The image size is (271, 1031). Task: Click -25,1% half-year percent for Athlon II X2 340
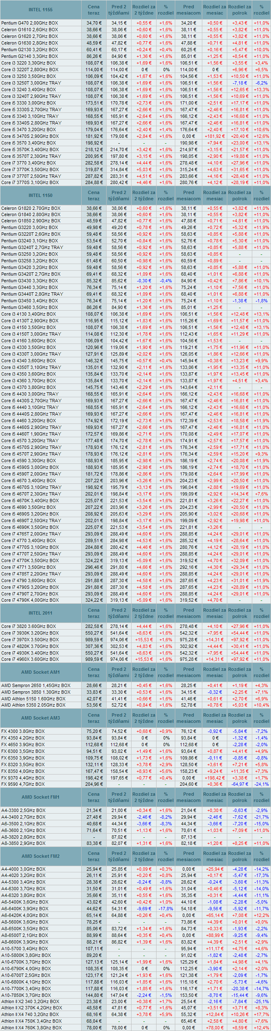click(x=261, y=1001)
